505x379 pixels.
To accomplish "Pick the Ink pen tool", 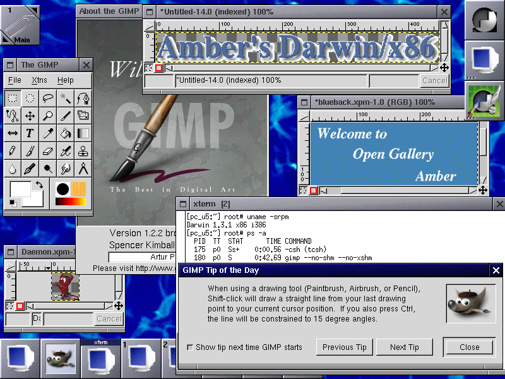I will point(30,169).
